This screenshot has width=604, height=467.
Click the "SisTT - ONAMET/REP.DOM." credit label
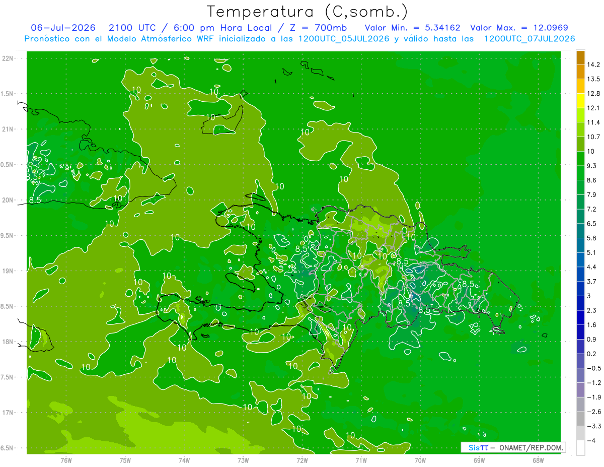pyautogui.click(x=513, y=447)
